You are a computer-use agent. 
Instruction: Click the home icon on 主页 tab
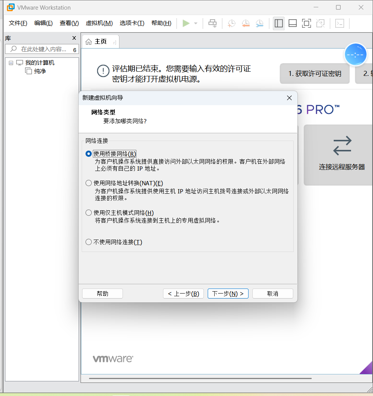click(x=89, y=42)
